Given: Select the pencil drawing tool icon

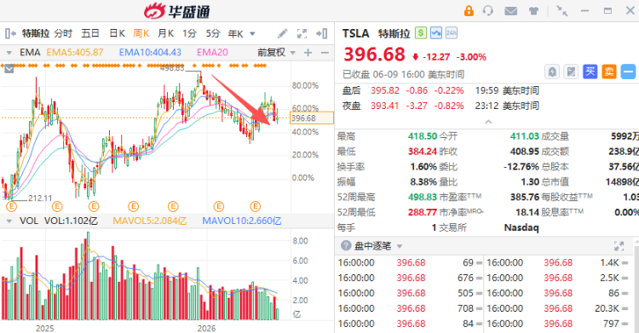Looking at the screenshot, I should pyautogui.click(x=282, y=33).
